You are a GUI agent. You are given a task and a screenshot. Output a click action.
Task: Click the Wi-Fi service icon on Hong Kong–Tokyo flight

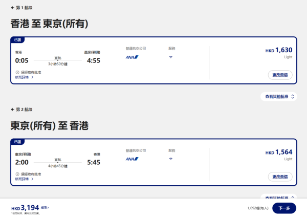pyautogui.click(x=171, y=57)
